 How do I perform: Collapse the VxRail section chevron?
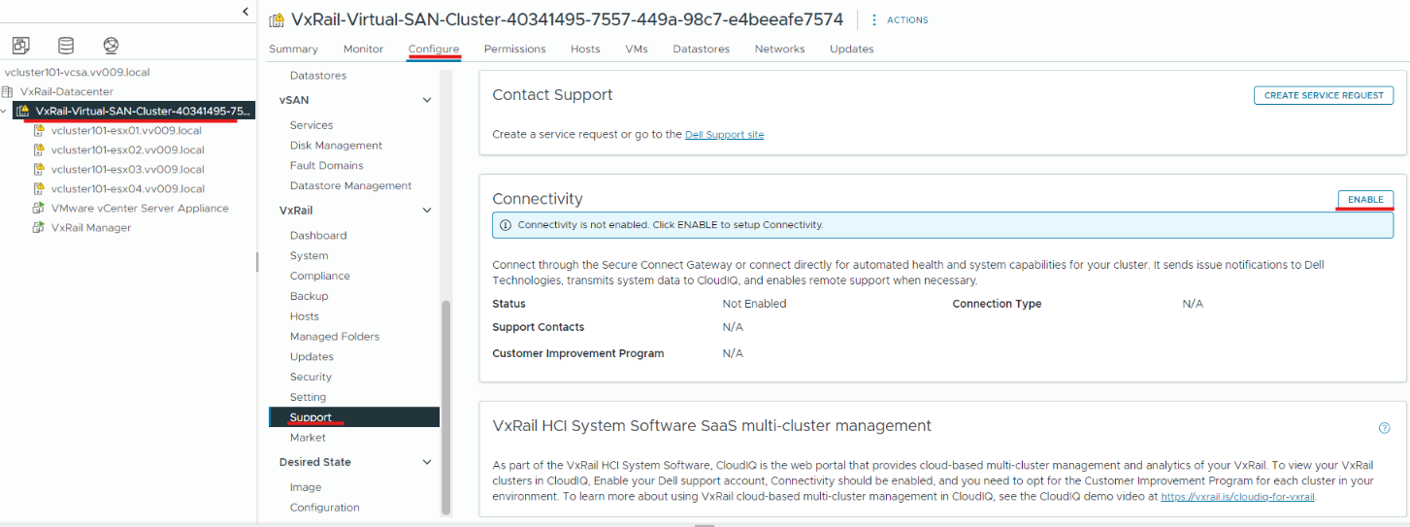click(x=426, y=210)
